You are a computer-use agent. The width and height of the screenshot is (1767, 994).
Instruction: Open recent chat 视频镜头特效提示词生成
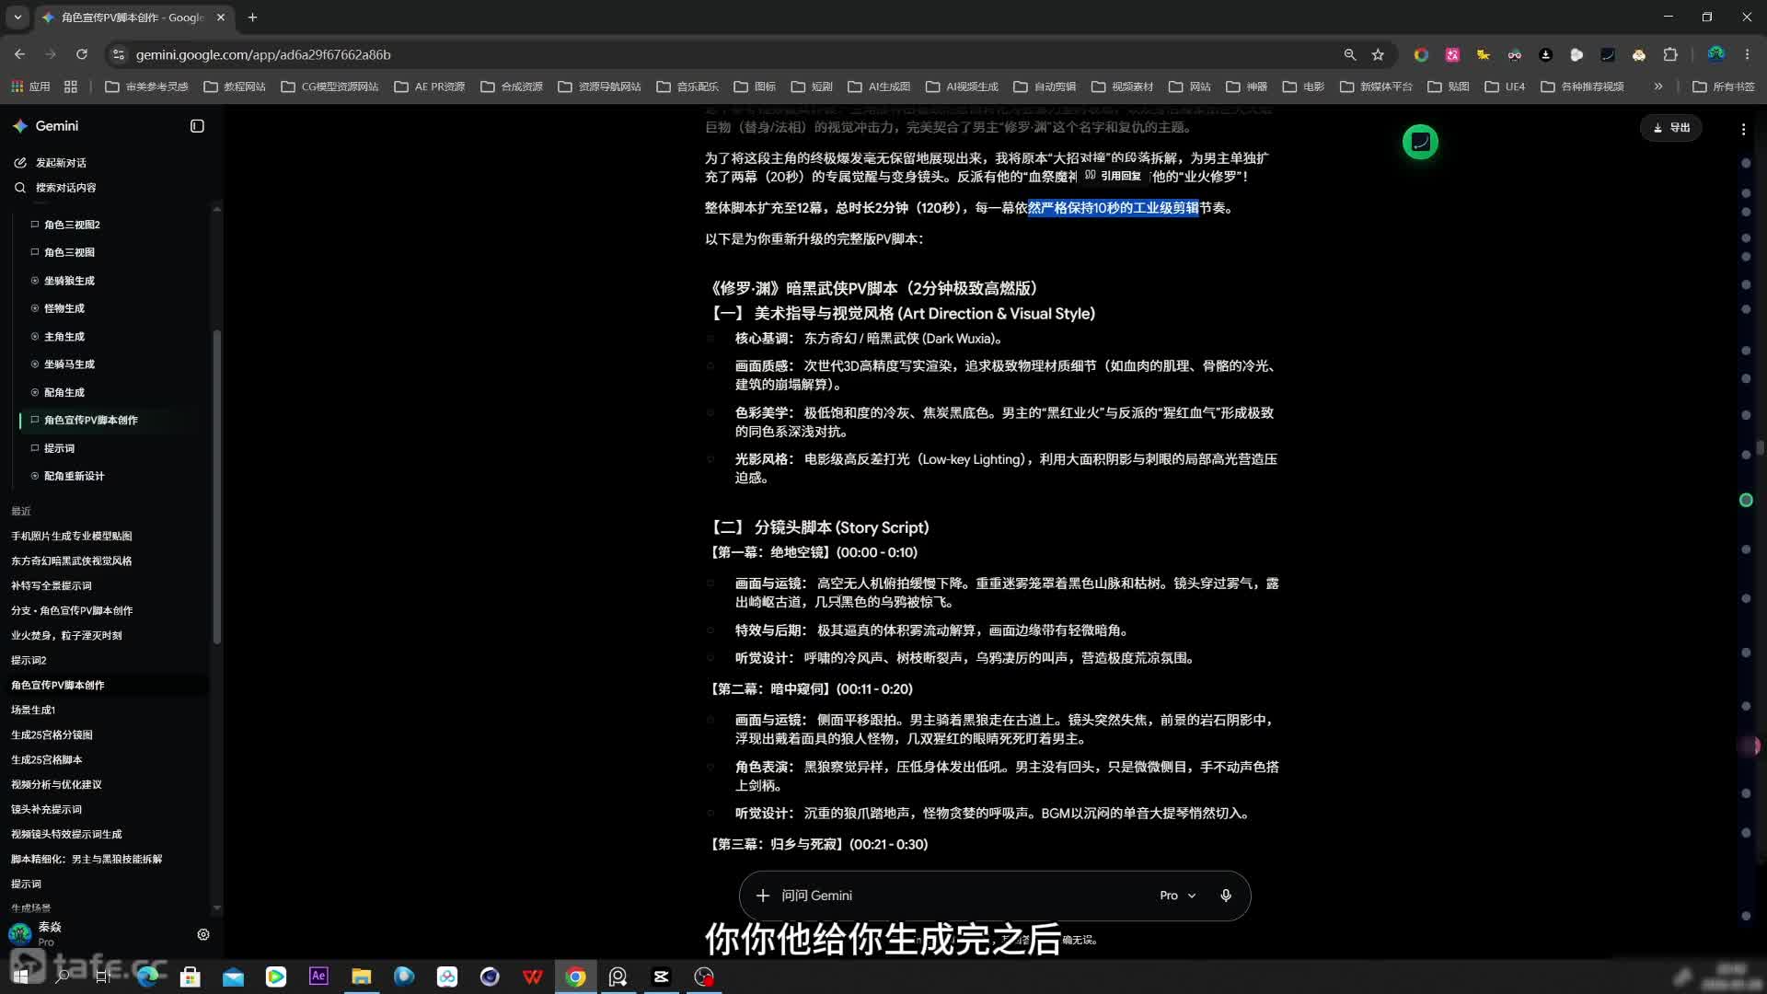point(66,834)
